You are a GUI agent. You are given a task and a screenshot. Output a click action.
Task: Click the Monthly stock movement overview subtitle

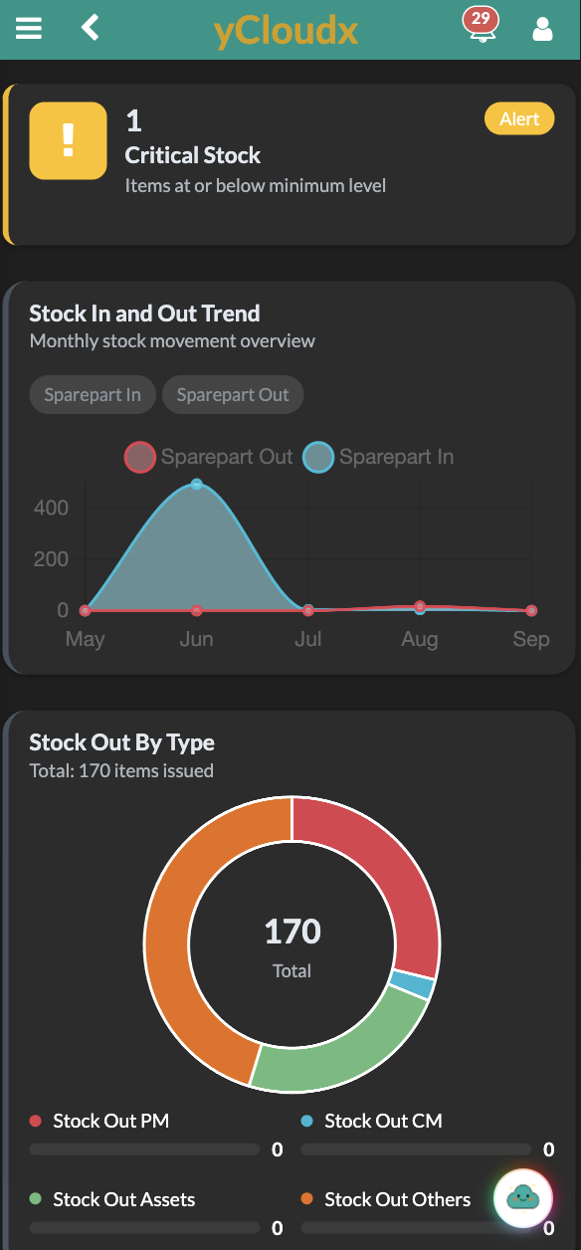(172, 340)
